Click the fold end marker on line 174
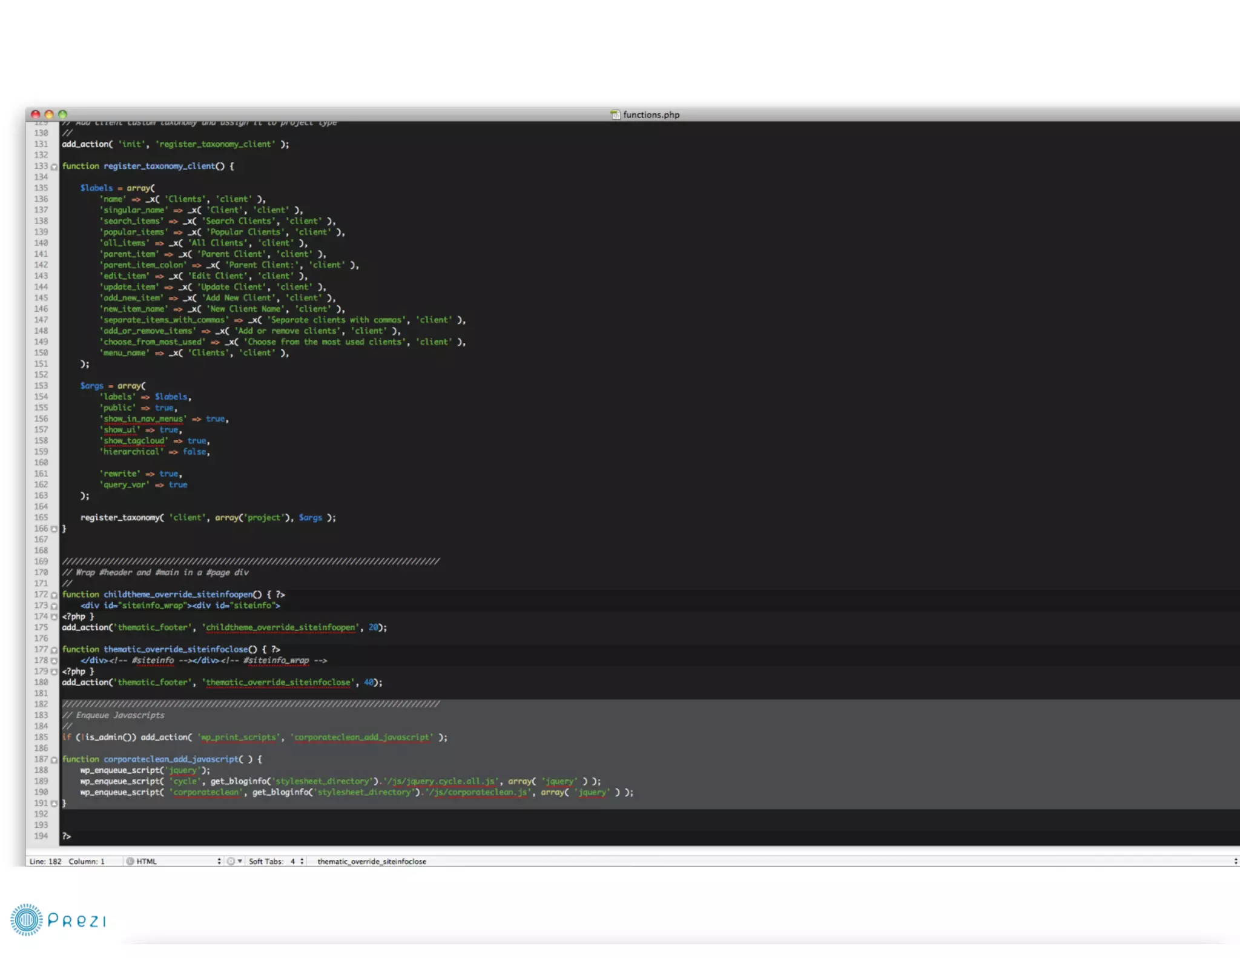 (54, 617)
